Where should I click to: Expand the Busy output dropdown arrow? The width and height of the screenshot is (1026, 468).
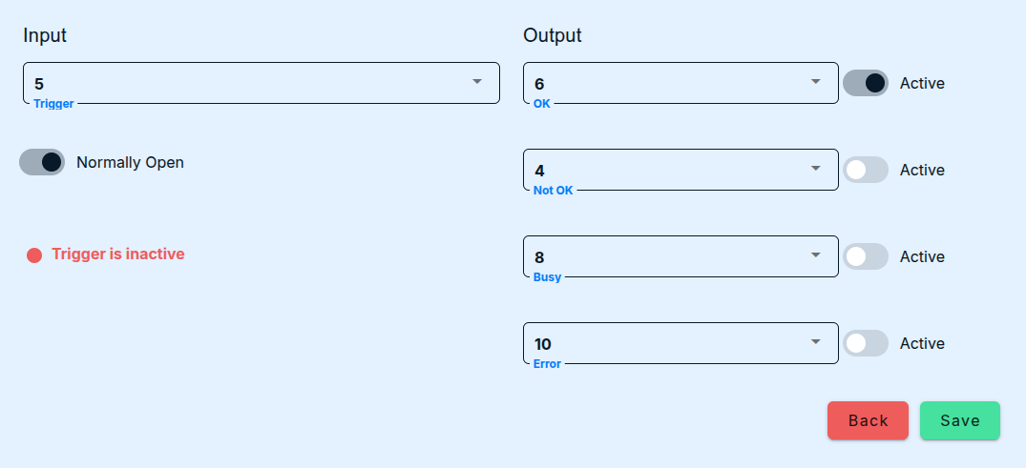click(x=816, y=255)
